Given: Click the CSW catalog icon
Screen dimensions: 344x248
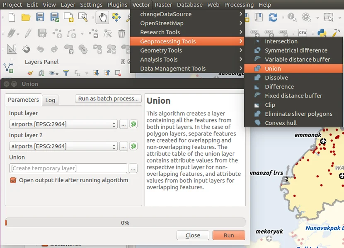Looking at the screenshot, I should pos(303,33).
